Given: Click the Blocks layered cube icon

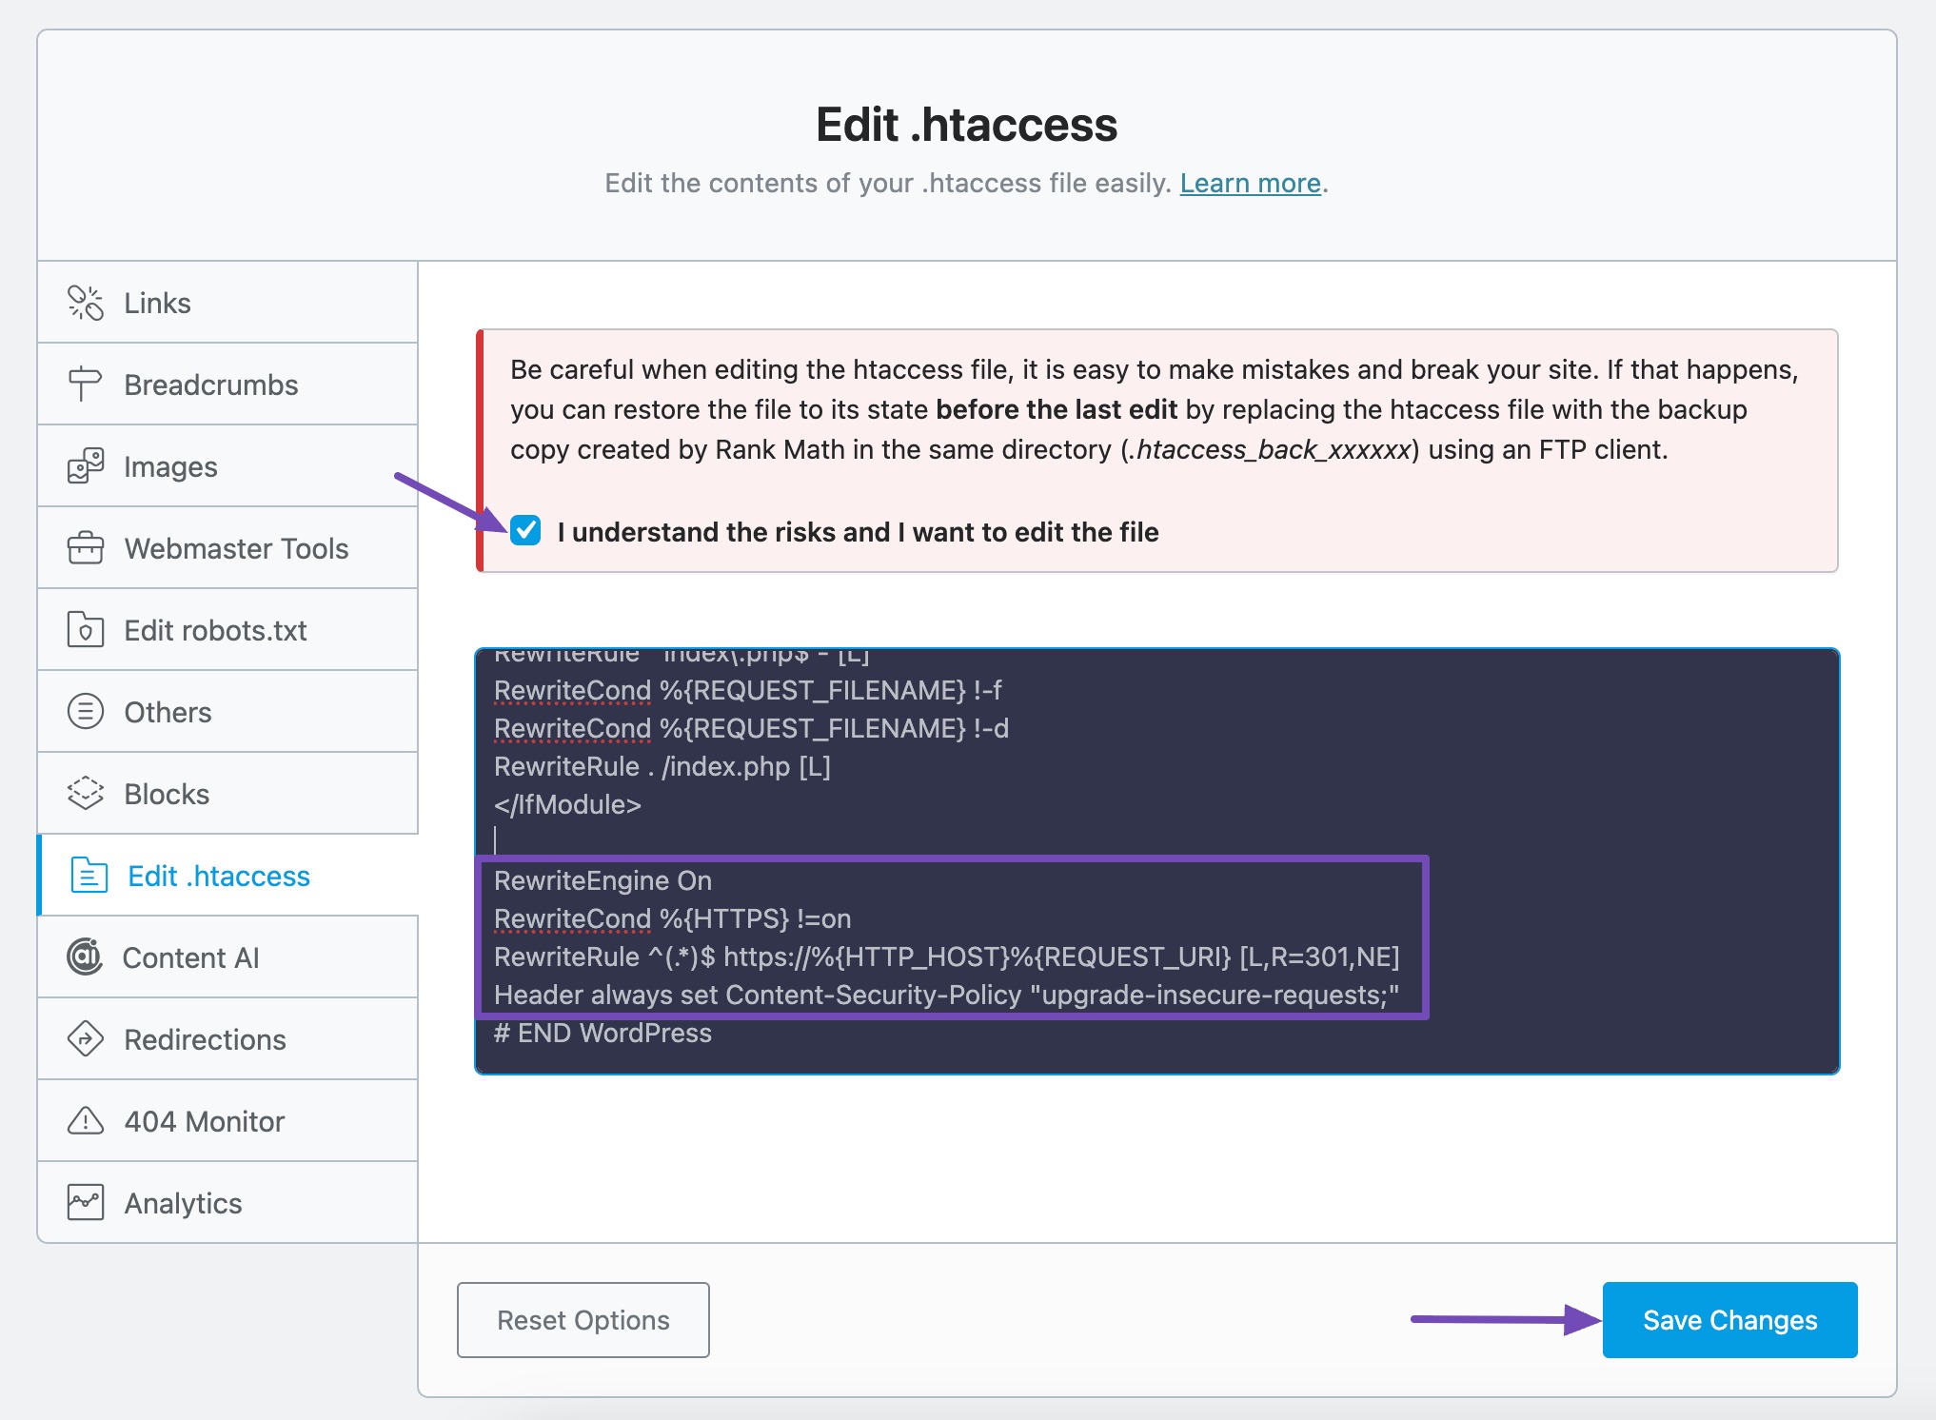Looking at the screenshot, I should pyautogui.click(x=85, y=794).
